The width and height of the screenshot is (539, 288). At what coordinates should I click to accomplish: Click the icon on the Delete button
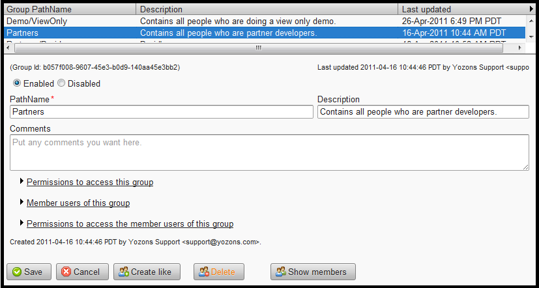coord(203,272)
